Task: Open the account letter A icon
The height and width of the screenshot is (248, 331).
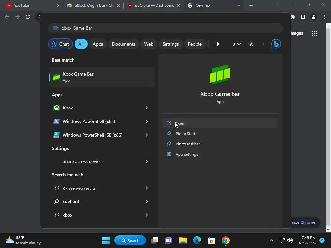Action: click(x=251, y=44)
